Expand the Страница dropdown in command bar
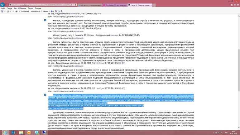Image resolution: width=240 pixels, height=135 pixels. (25, 11)
